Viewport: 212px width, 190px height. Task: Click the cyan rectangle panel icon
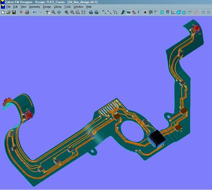(162, 12)
